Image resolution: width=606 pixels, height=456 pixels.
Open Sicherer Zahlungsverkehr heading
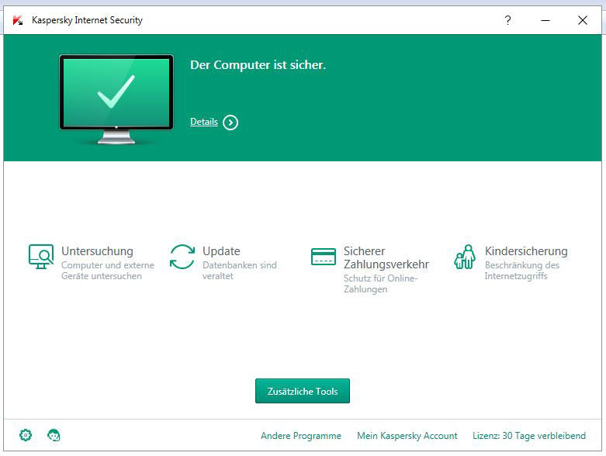click(386, 257)
